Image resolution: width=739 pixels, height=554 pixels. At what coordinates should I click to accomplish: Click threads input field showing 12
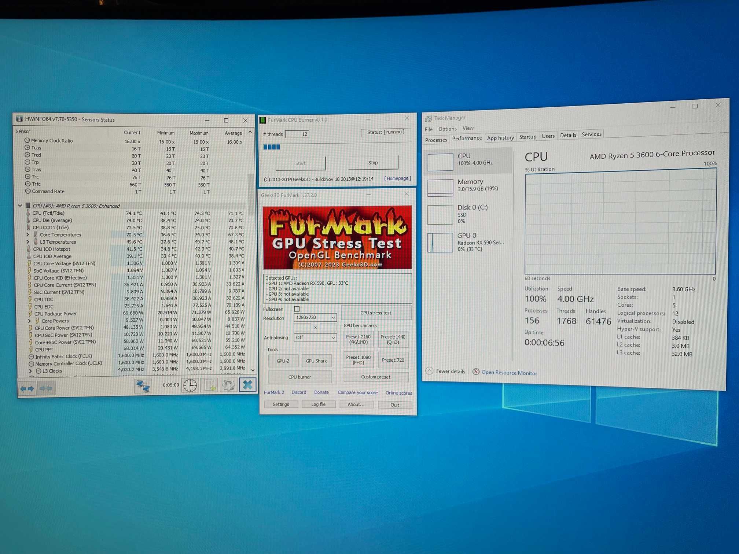tap(297, 134)
